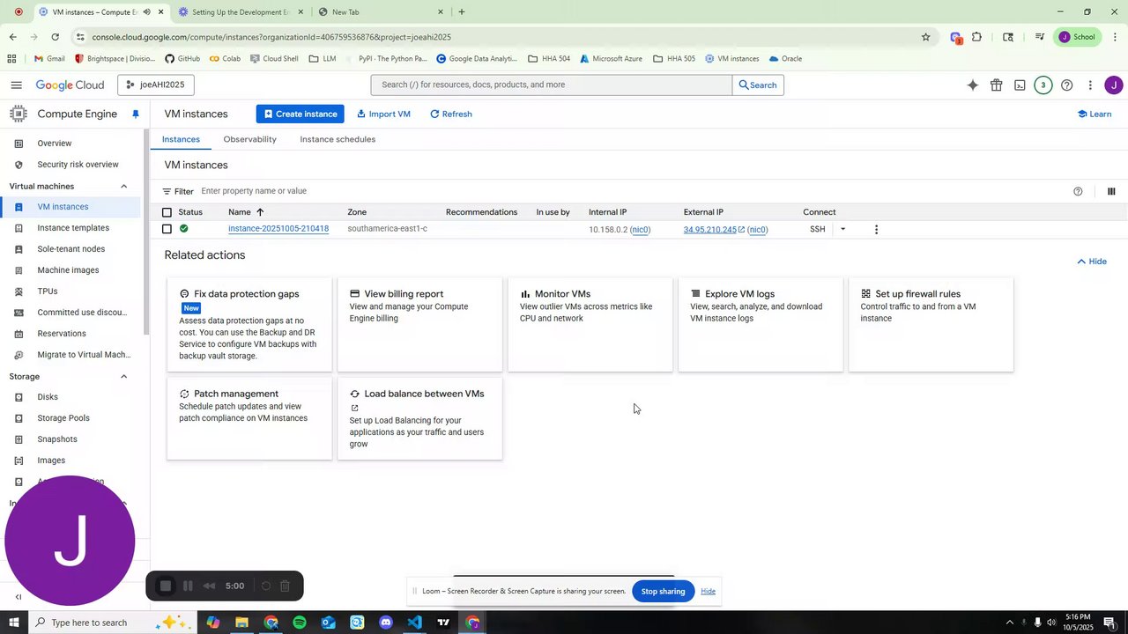This screenshot has height=634, width=1128.
Task: Open the instance-20251005-210418 link
Action: point(278,229)
